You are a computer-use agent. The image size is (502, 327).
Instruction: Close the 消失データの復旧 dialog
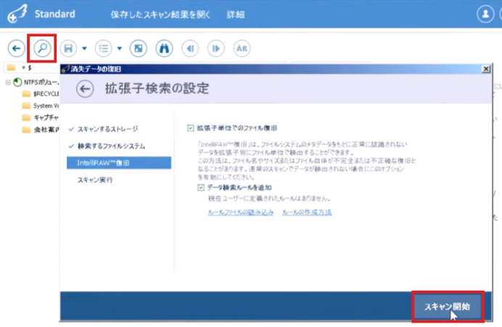[486, 69]
